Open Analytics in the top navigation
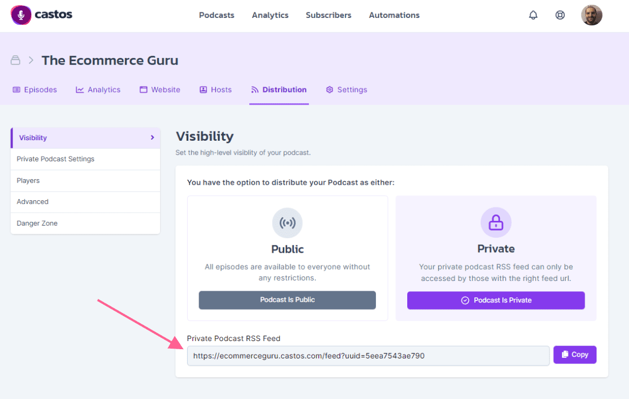This screenshot has width=629, height=399. [270, 15]
